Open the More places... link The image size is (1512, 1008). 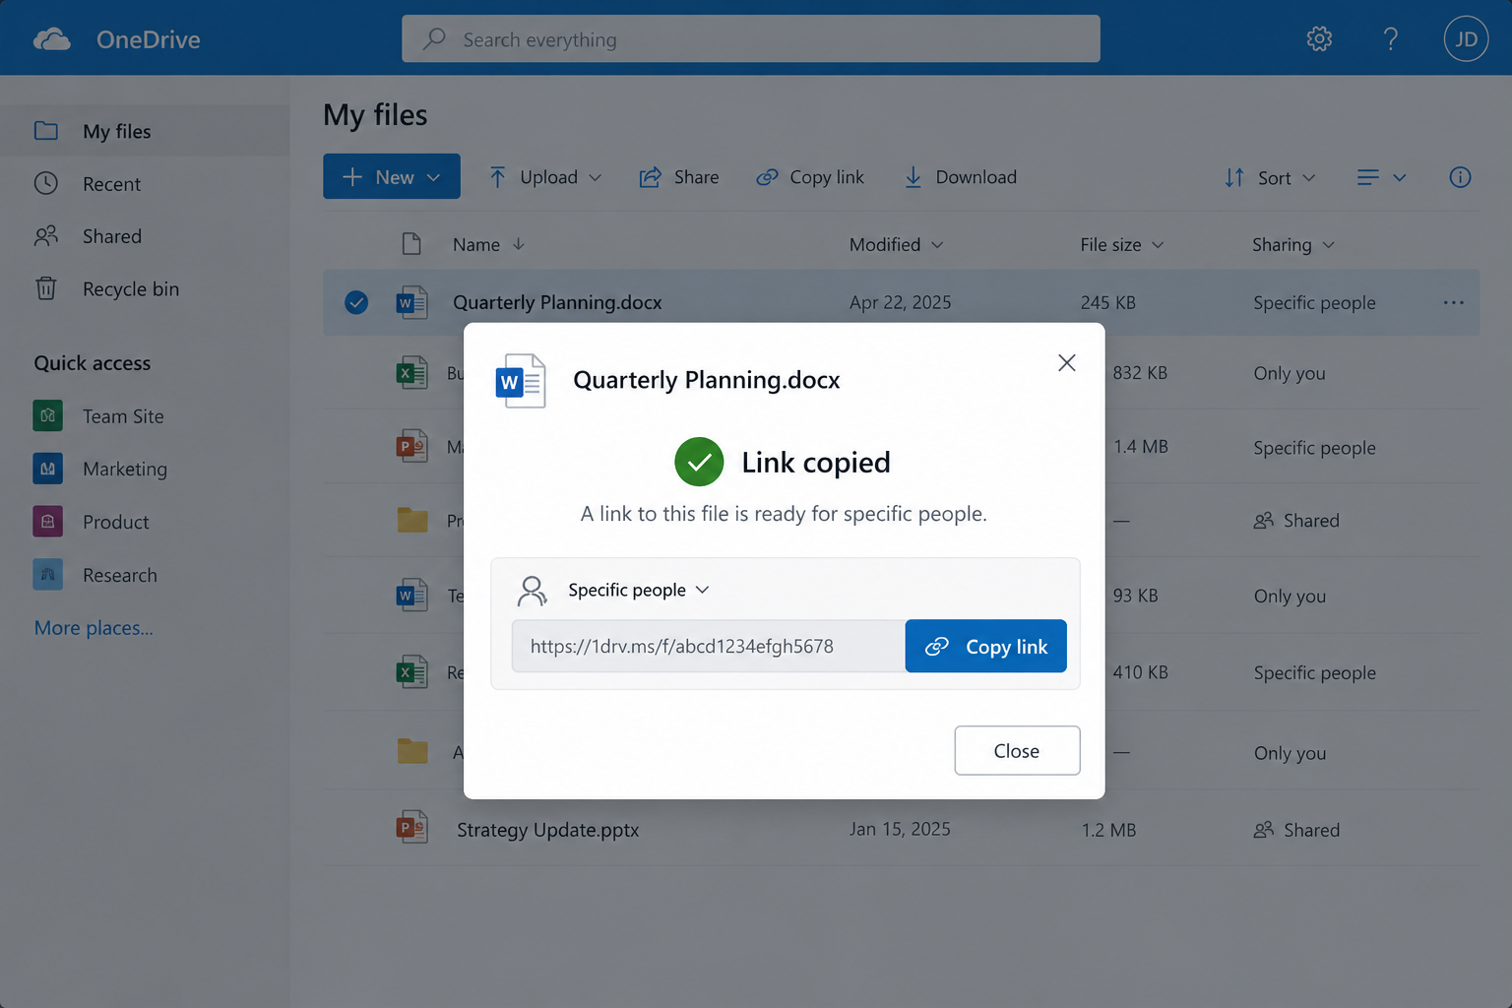coord(94,628)
